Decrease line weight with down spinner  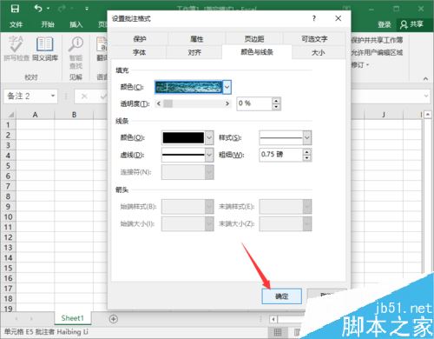click(306, 158)
